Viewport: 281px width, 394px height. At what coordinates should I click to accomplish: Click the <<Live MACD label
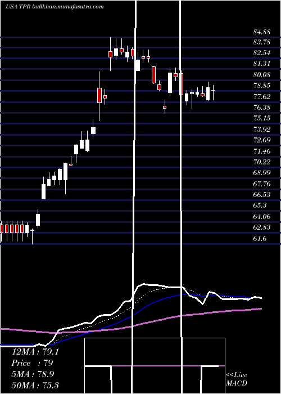(237, 379)
